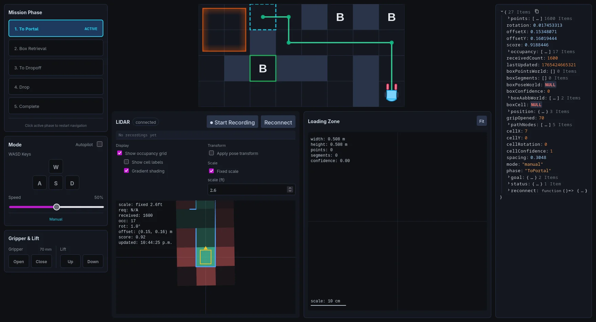Screen dimensions: 596x322
Task: Click the Reconnect button
Action: tap(278, 122)
